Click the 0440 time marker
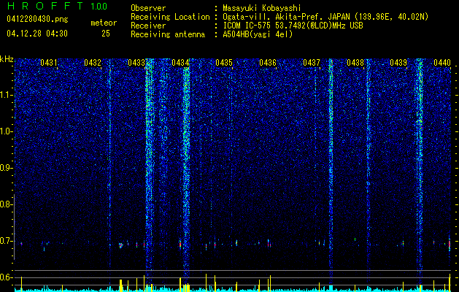459x292 pixels. click(442, 63)
